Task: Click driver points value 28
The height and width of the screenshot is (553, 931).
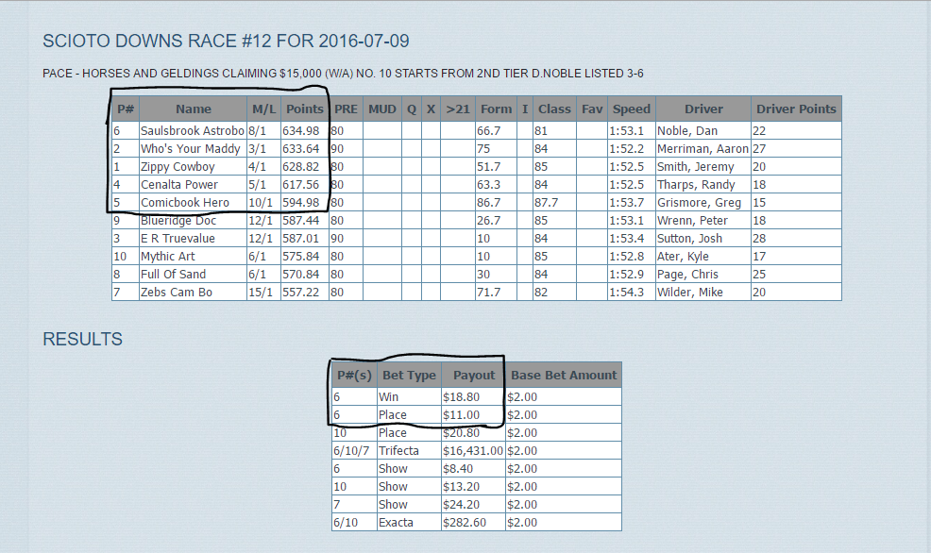Action: click(759, 238)
